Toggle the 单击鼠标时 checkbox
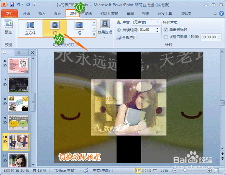Screen dimensions: 226x175 click(x=165, y=30)
